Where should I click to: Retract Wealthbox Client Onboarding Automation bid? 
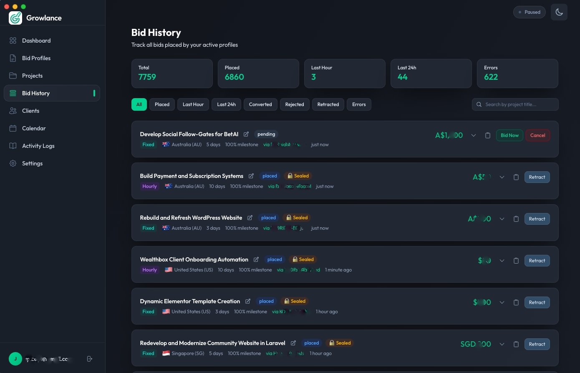point(537,261)
